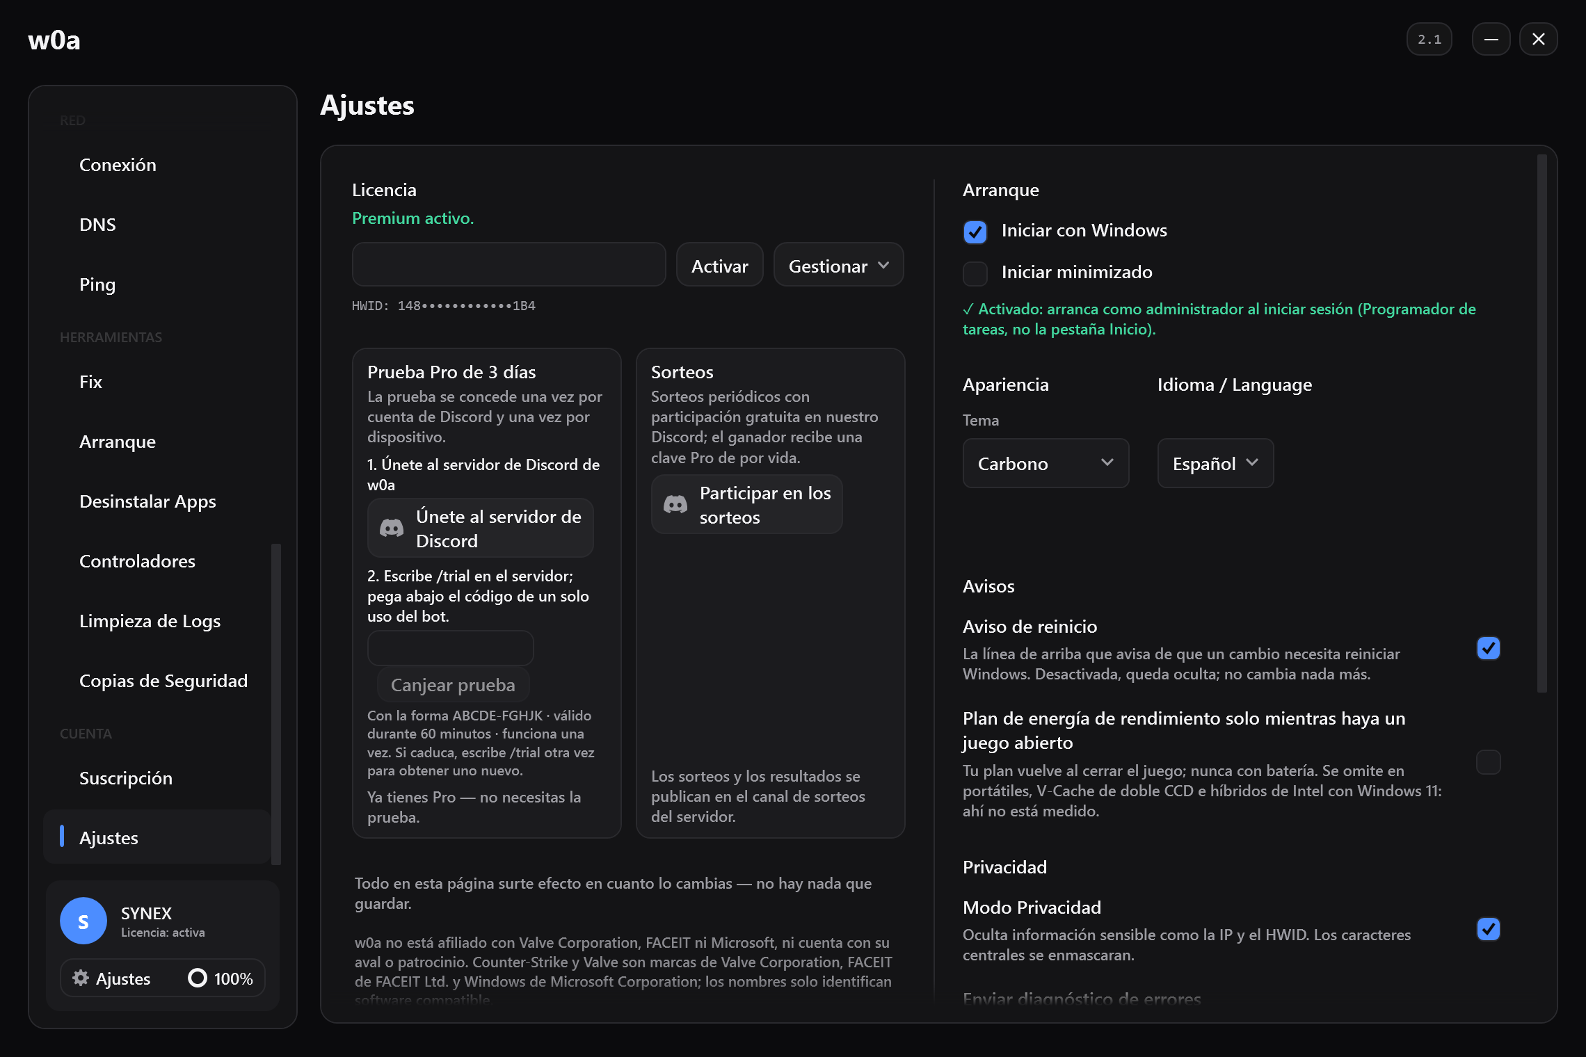Viewport: 1586px width, 1057px height.
Task: Click the Privacidad section heading
Action: (x=1004, y=867)
